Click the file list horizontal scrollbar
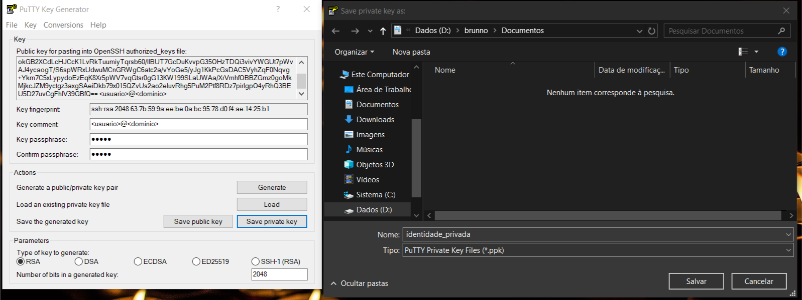This screenshot has width=802, height=300. 608,215
